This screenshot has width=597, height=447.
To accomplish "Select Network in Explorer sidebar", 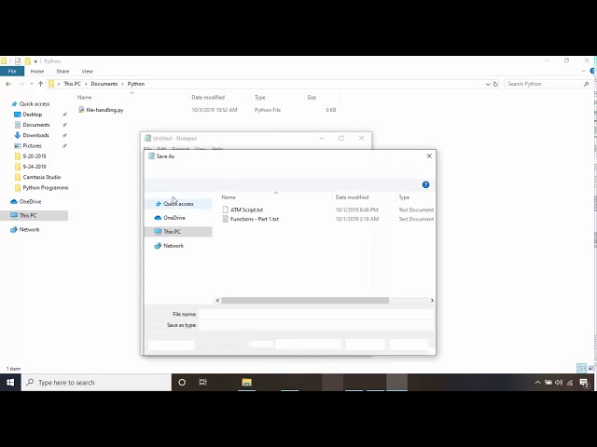I will (29, 230).
